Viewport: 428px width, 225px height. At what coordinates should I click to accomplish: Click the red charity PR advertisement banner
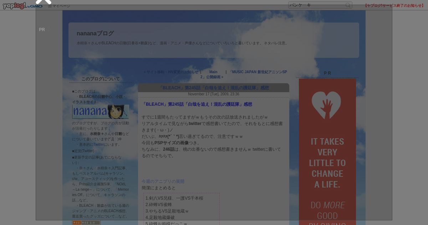click(327, 152)
